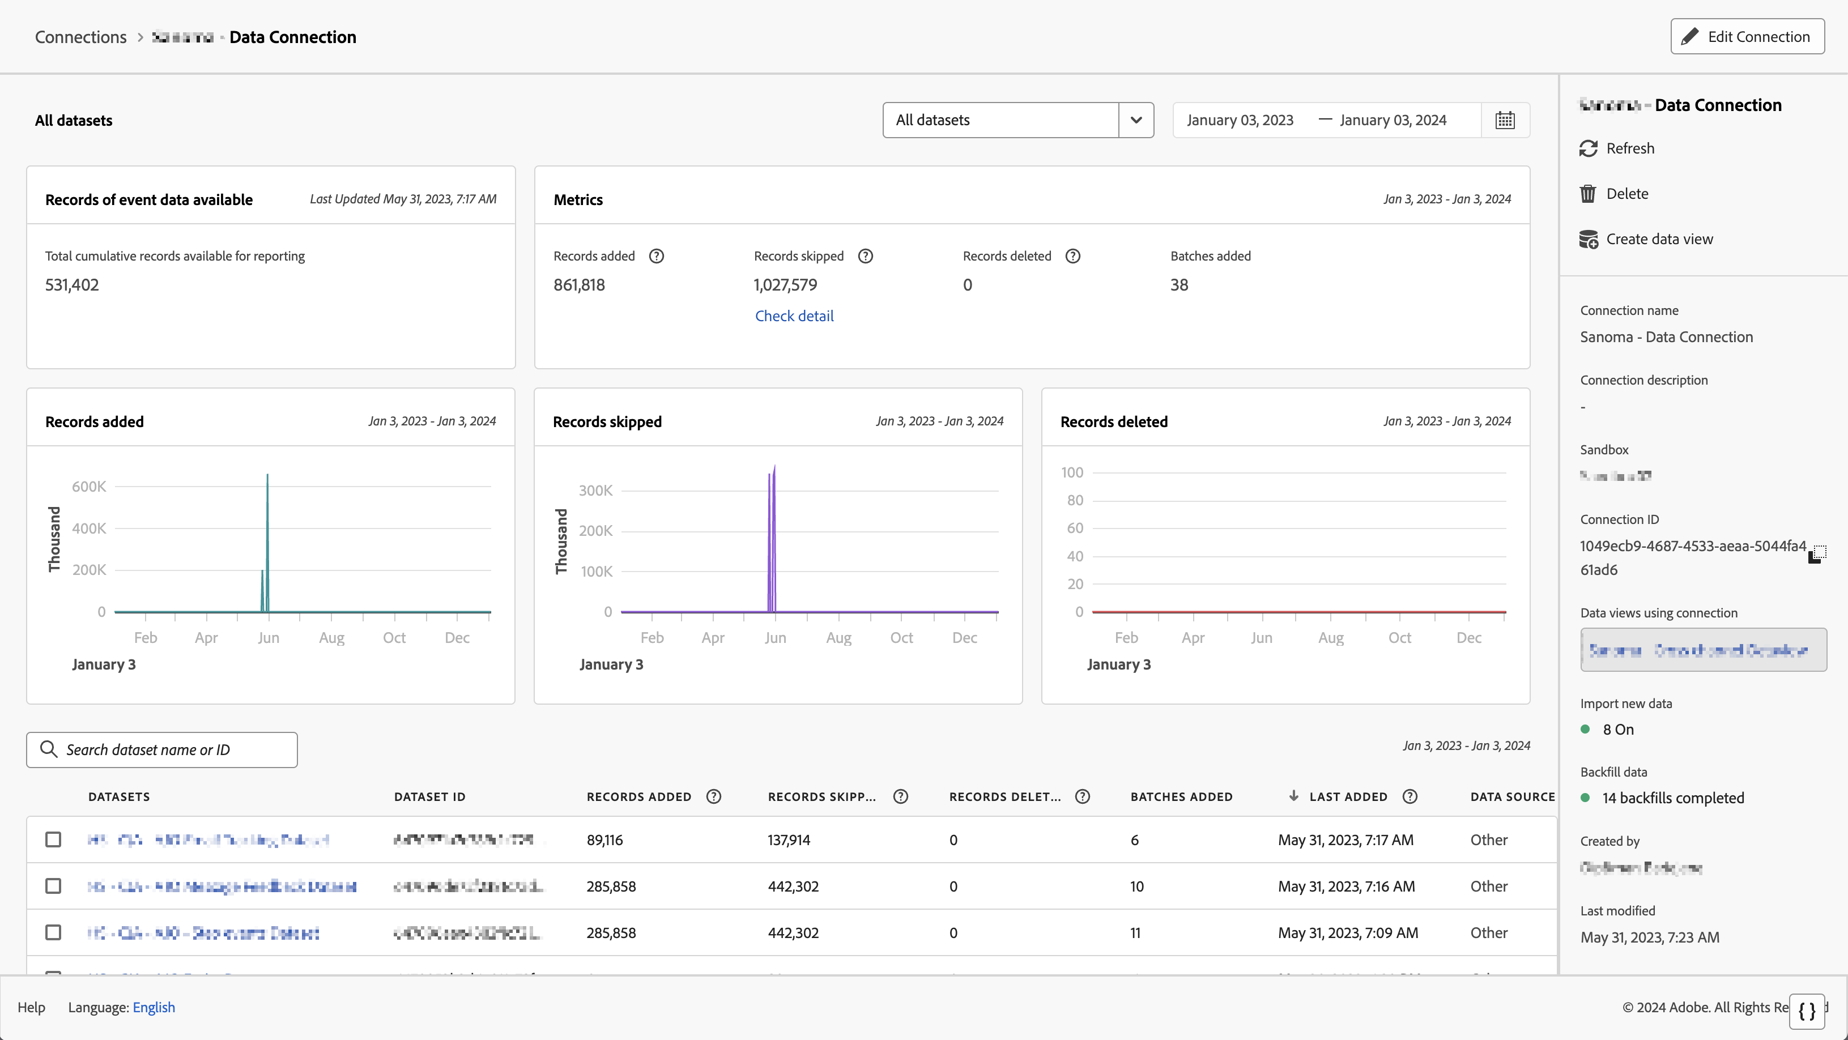Select checkbox for dataset with 89,116 records
This screenshot has height=1040, width=1848.
pos(53,839)
